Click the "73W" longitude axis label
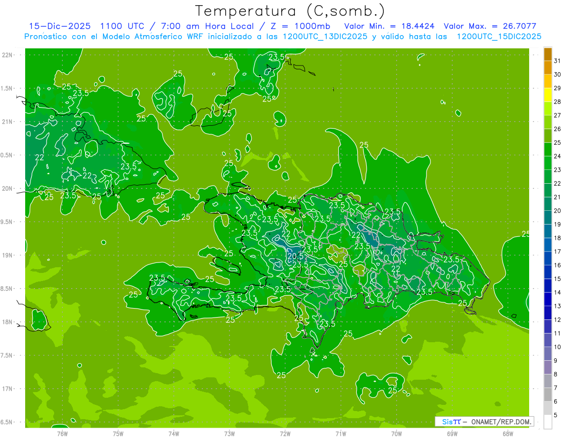570x440 pixels. click(x=229, y=433)
